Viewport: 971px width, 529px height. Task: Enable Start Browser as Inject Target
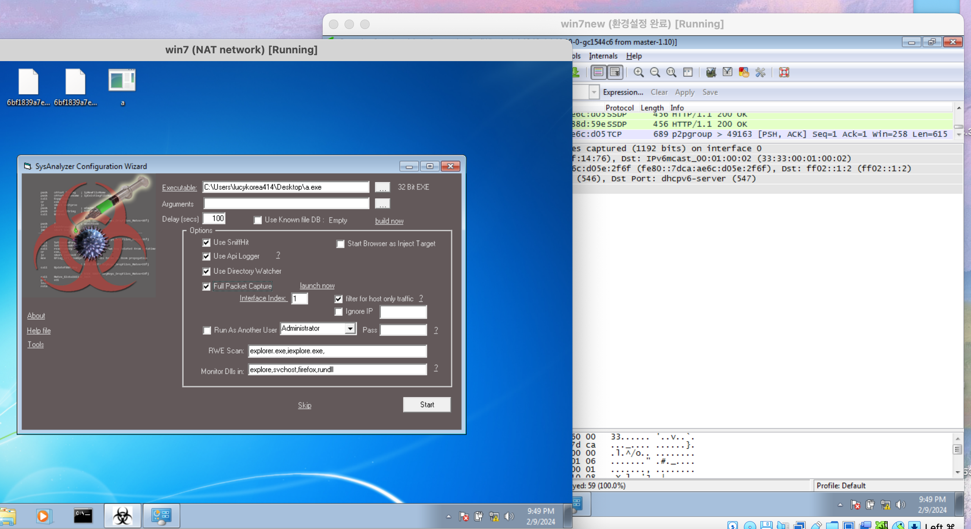[x=340, y=244]
